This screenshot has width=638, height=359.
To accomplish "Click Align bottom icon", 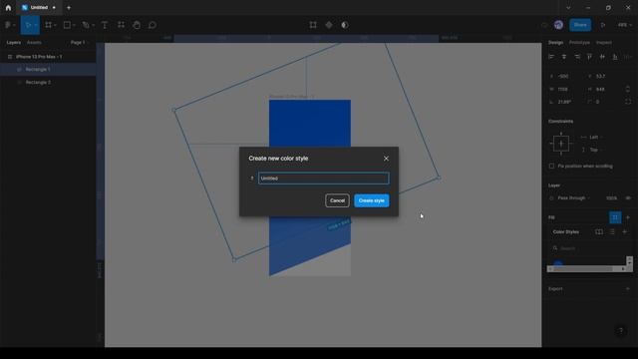I will (x=615, y=57).
